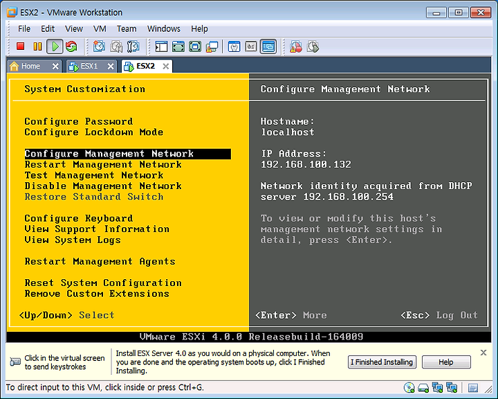Click the ESXi 4.0.0 Releasebuild-164009 banner
The image size is (498, 399).
click(251, 337)
